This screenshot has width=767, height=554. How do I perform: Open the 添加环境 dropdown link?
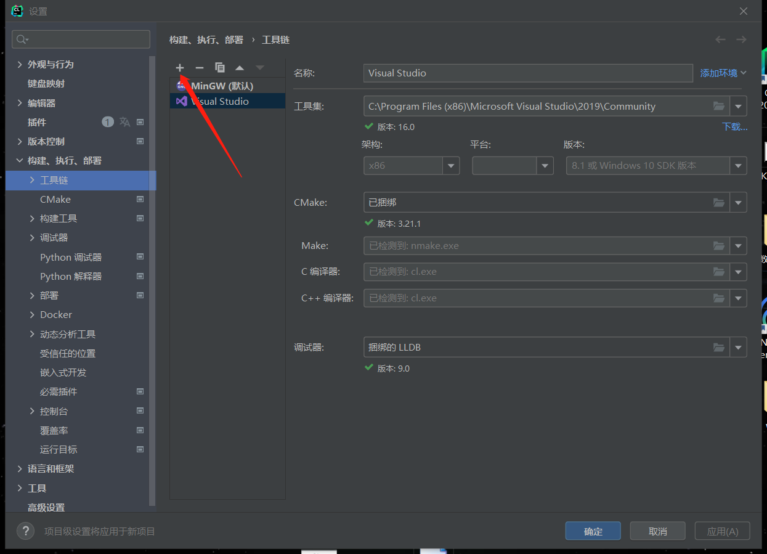tap(723, 73)
